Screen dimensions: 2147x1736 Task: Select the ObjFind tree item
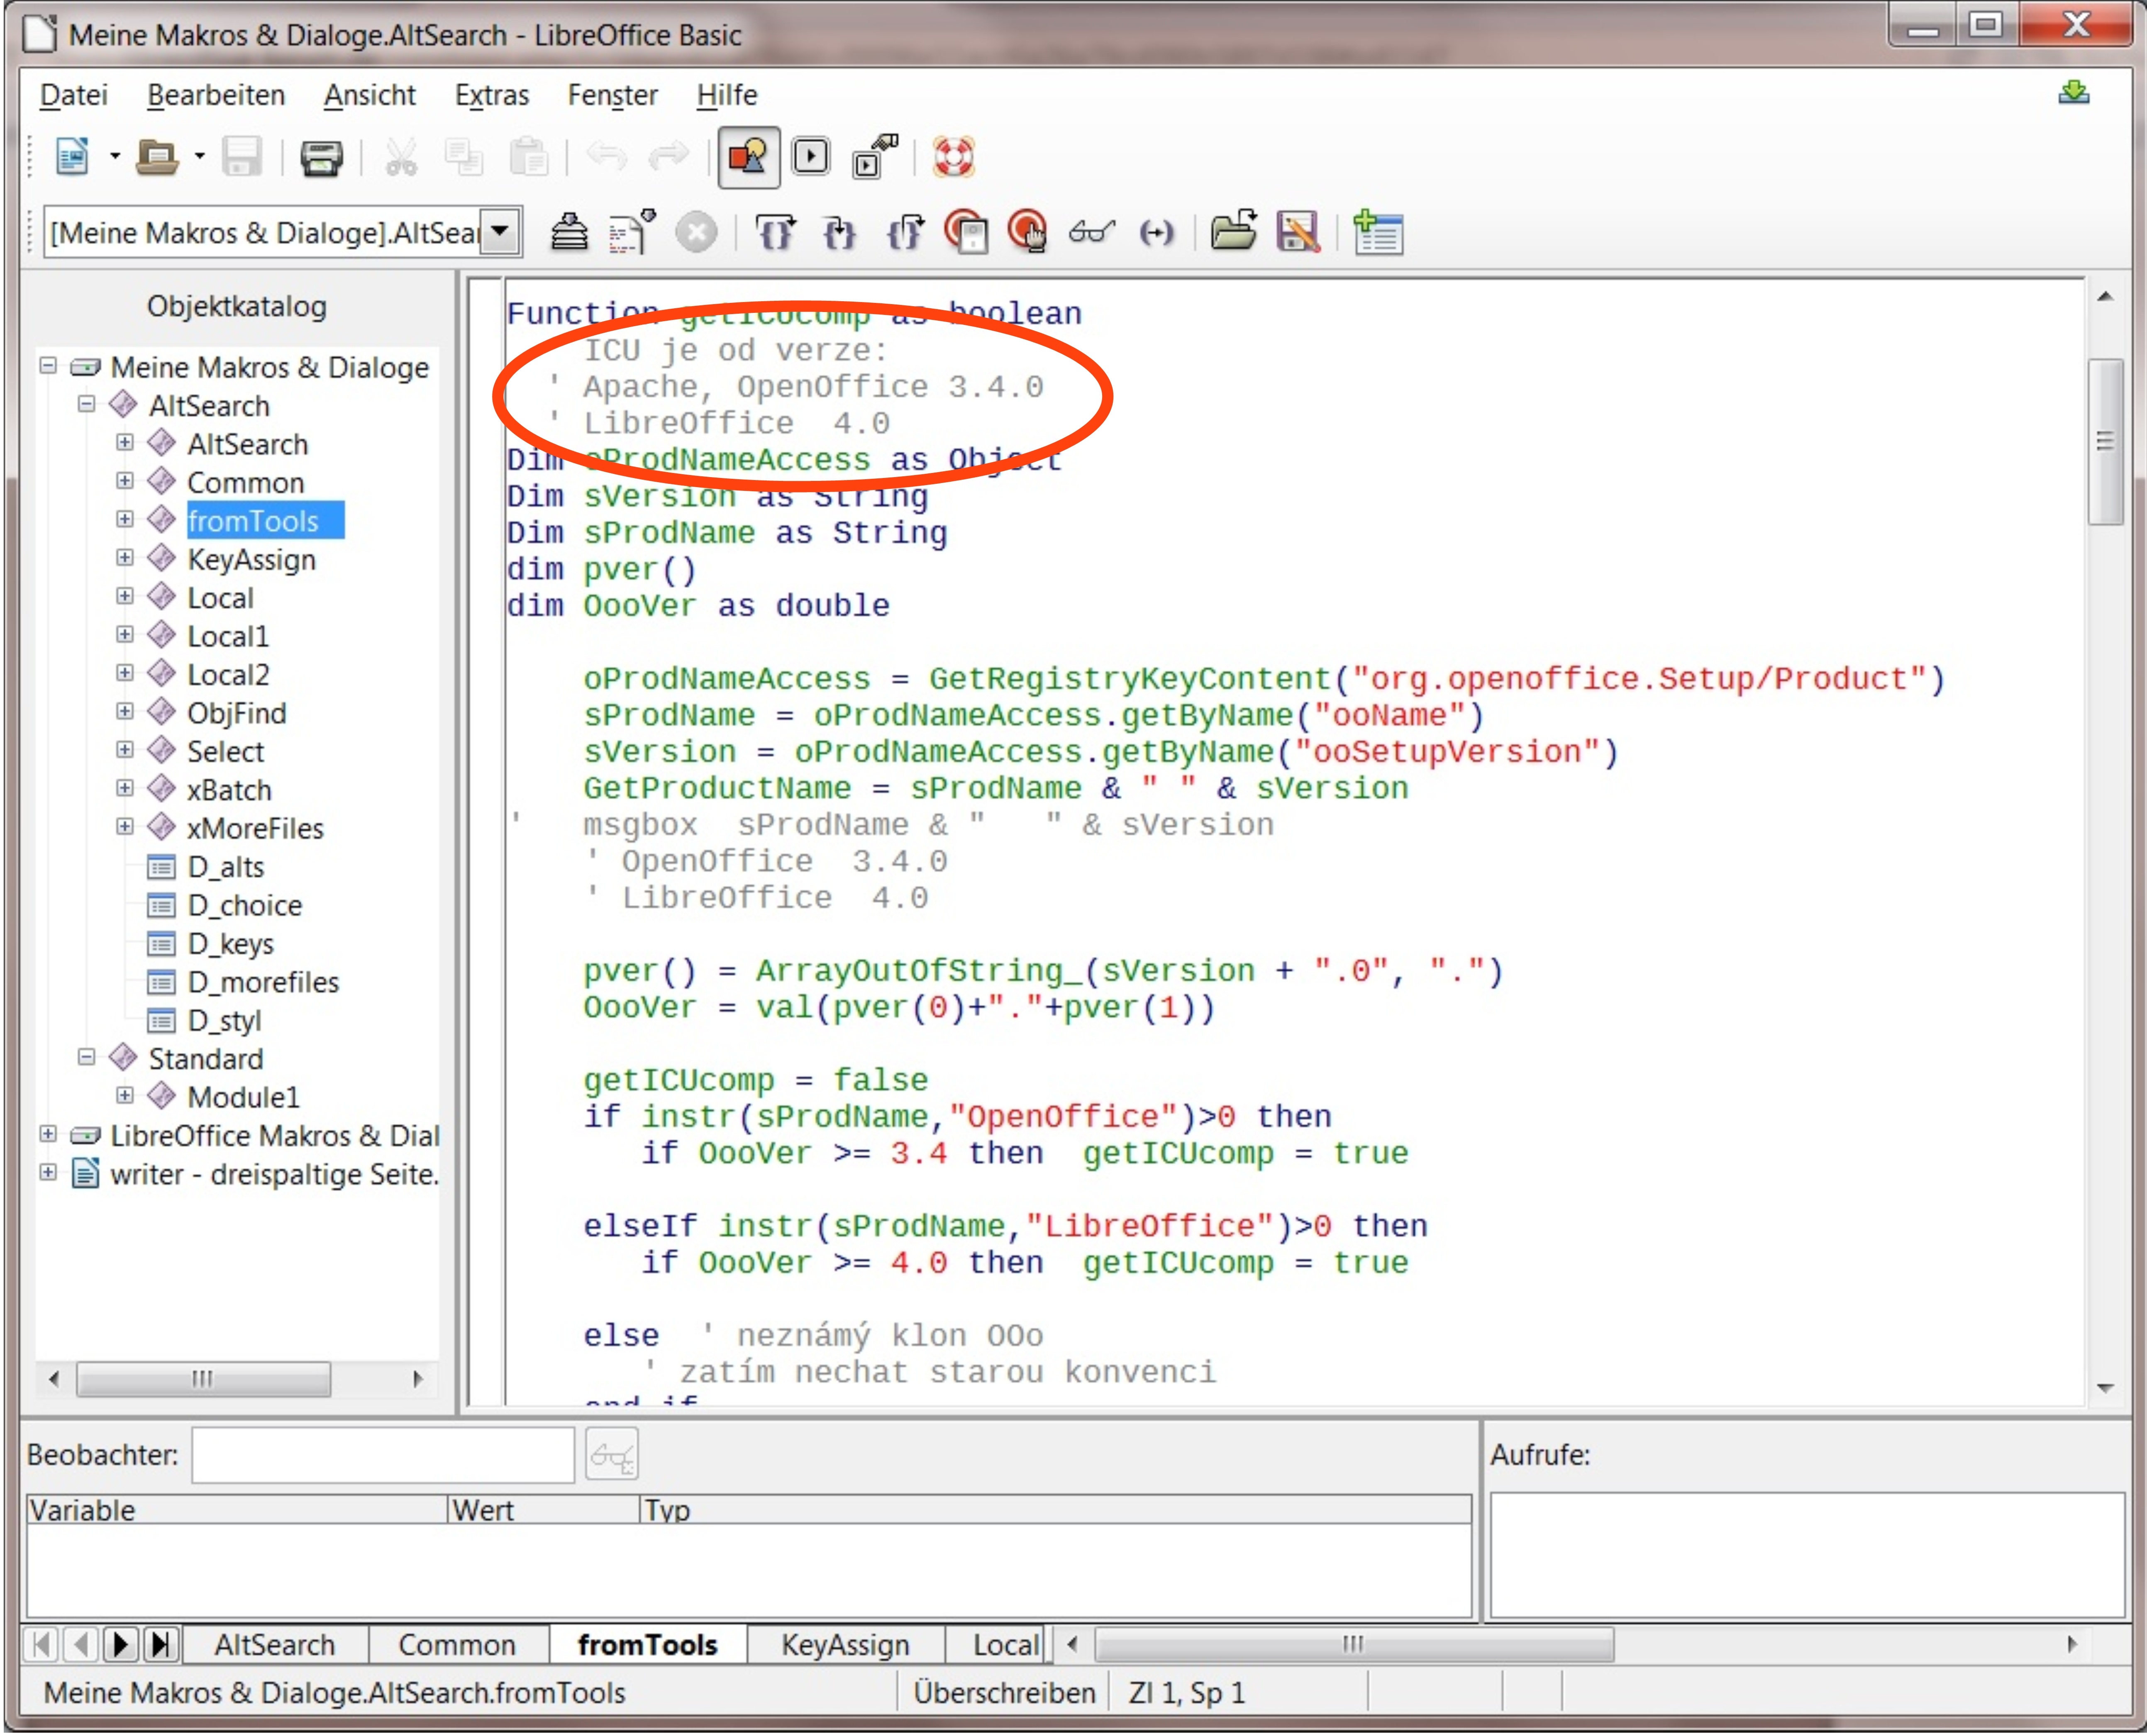[237, 713]
